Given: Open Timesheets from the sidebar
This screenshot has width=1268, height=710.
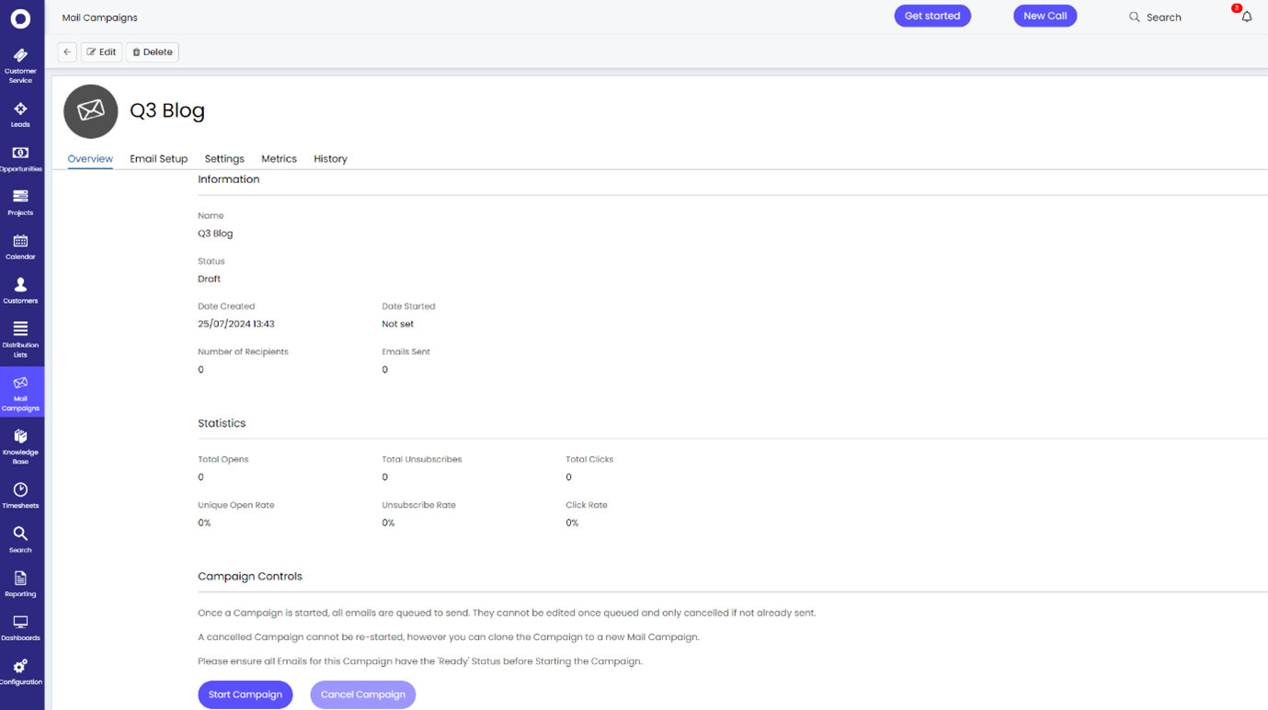Looking at the screenshot, I should (x=20, y=495).
